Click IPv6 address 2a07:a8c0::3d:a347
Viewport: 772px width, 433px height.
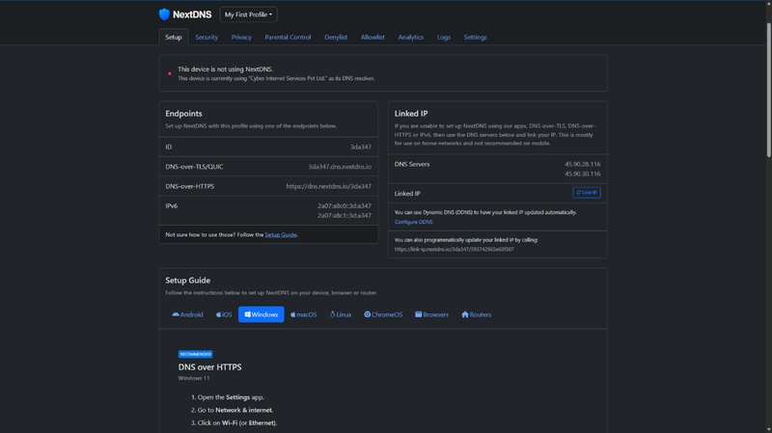click(345, 205)
